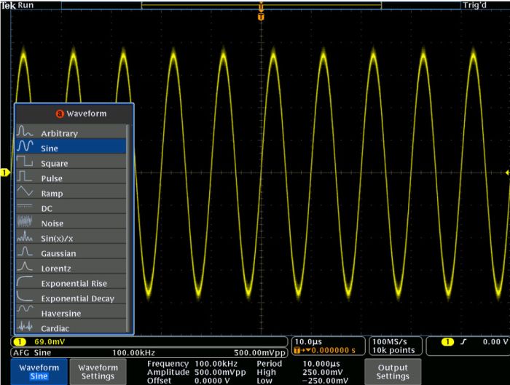Open the Waveform Settings button

(98, 372)
